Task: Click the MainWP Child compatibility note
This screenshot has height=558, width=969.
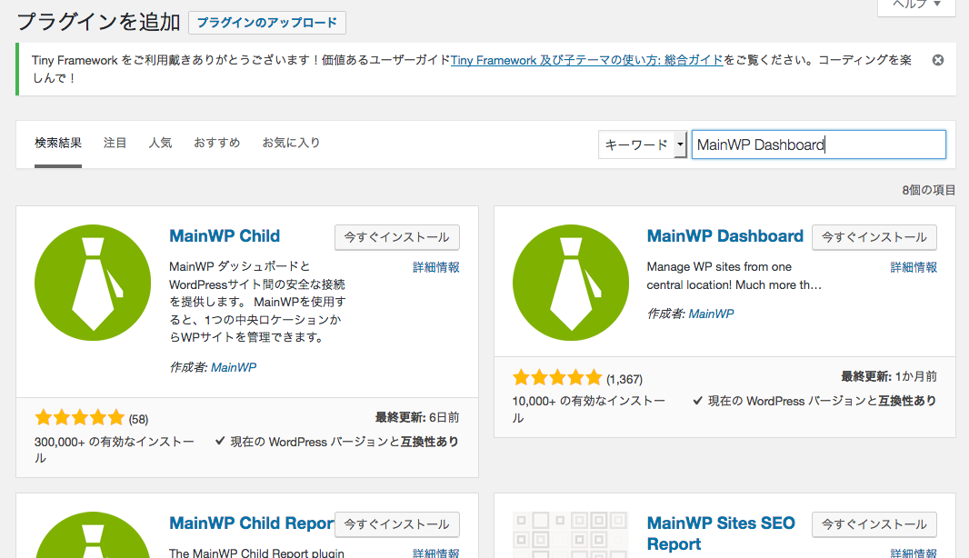Action: [337, 442]
